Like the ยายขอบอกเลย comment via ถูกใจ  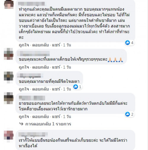24,117
